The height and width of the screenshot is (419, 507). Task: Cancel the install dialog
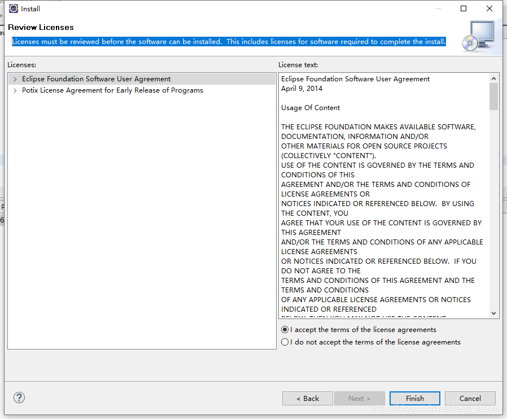pos(470,398)
